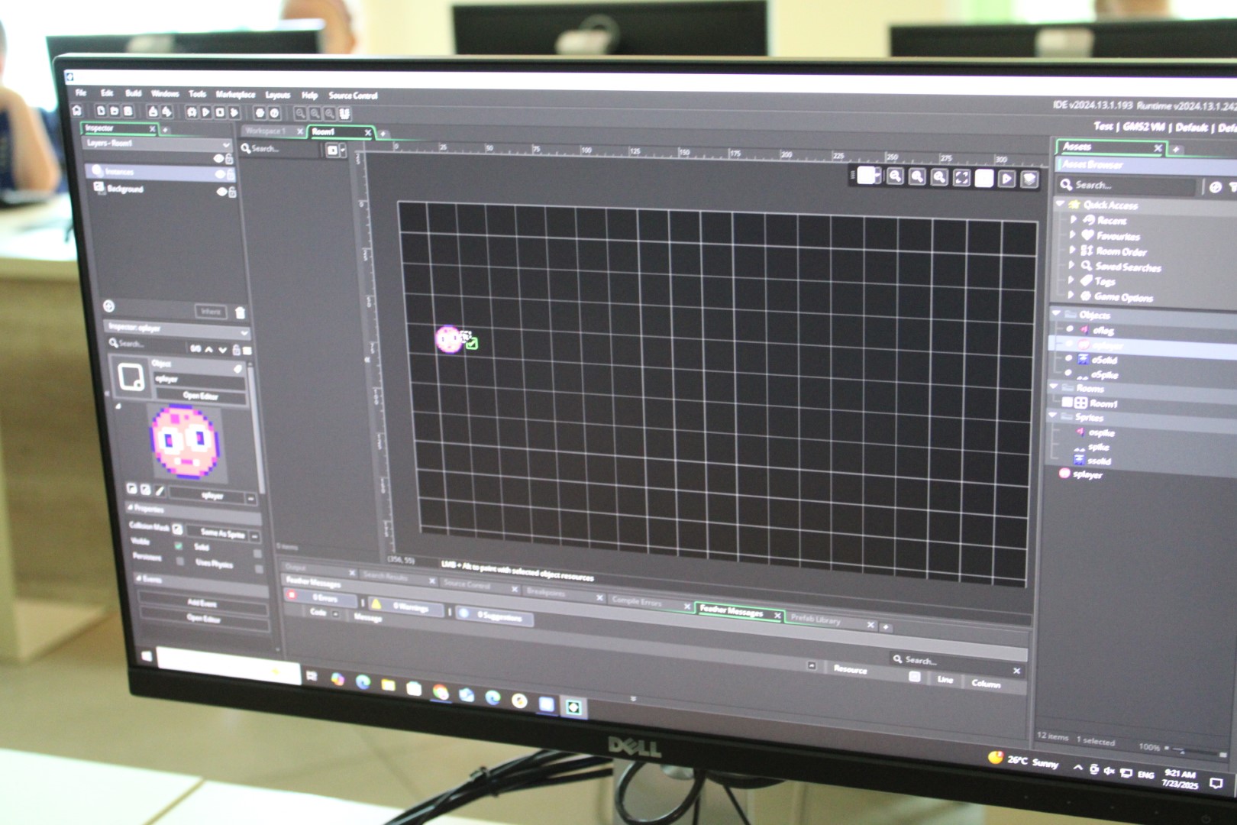Stop the game with the Stop toolbar icon

[220, 112]
